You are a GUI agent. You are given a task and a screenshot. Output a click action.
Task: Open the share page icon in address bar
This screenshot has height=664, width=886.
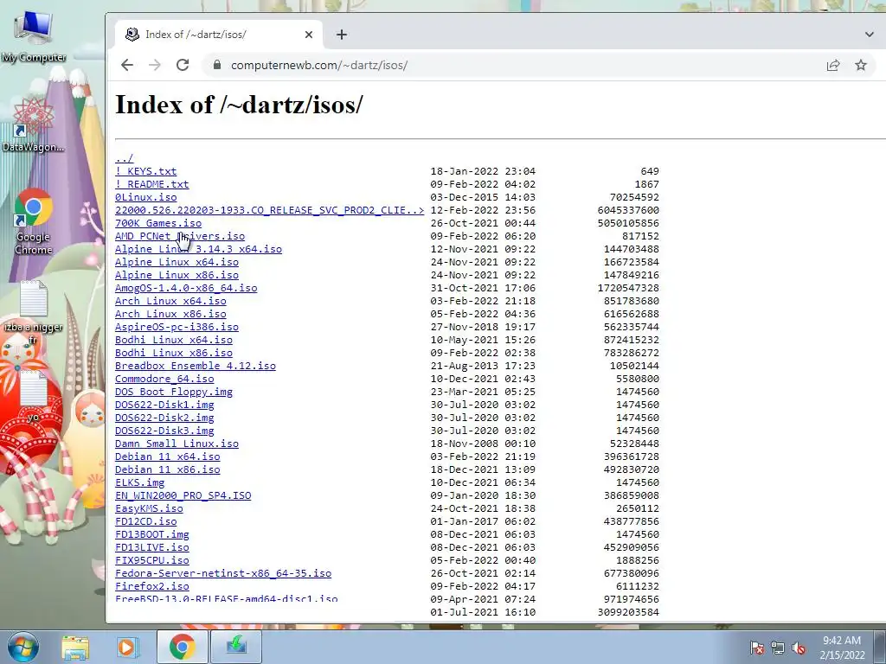833,65
